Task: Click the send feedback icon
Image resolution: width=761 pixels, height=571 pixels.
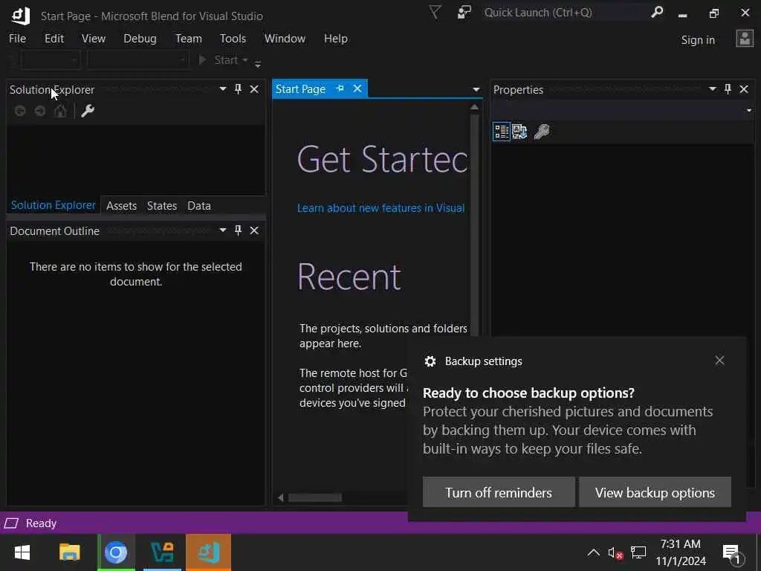Action: (464, 12)
